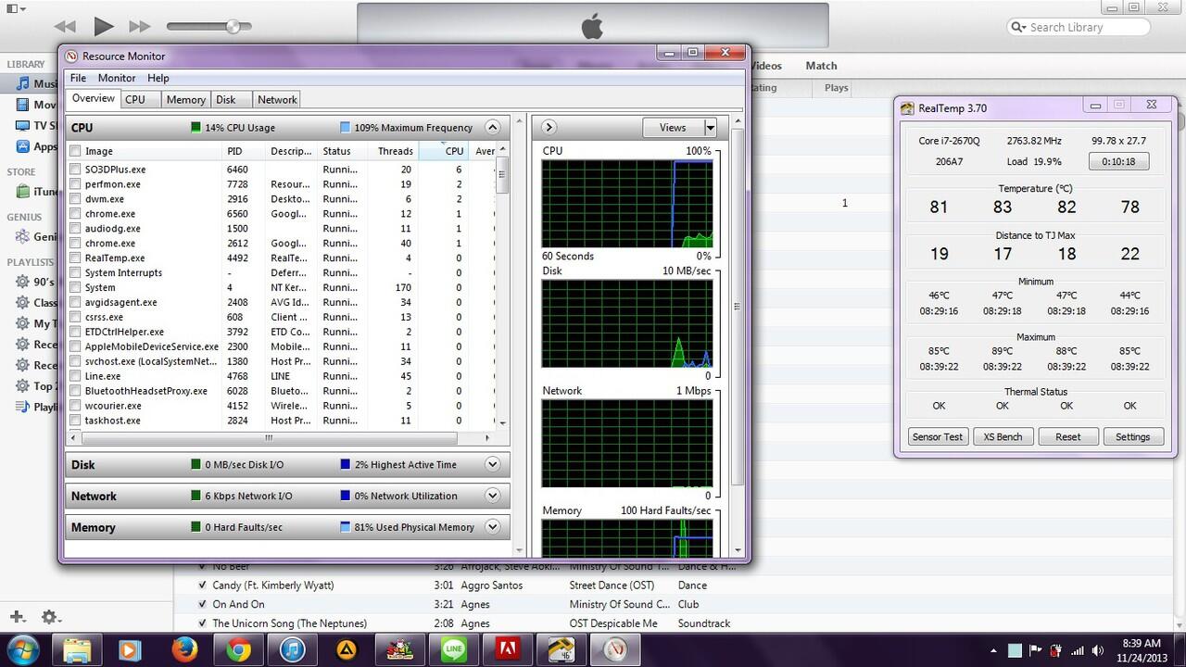
Task: Toggle select-all Image checkbox in header
Action: 75,151
